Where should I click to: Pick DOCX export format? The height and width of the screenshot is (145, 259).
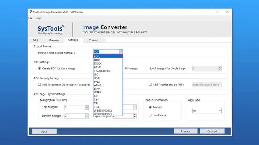pos(108,64)
